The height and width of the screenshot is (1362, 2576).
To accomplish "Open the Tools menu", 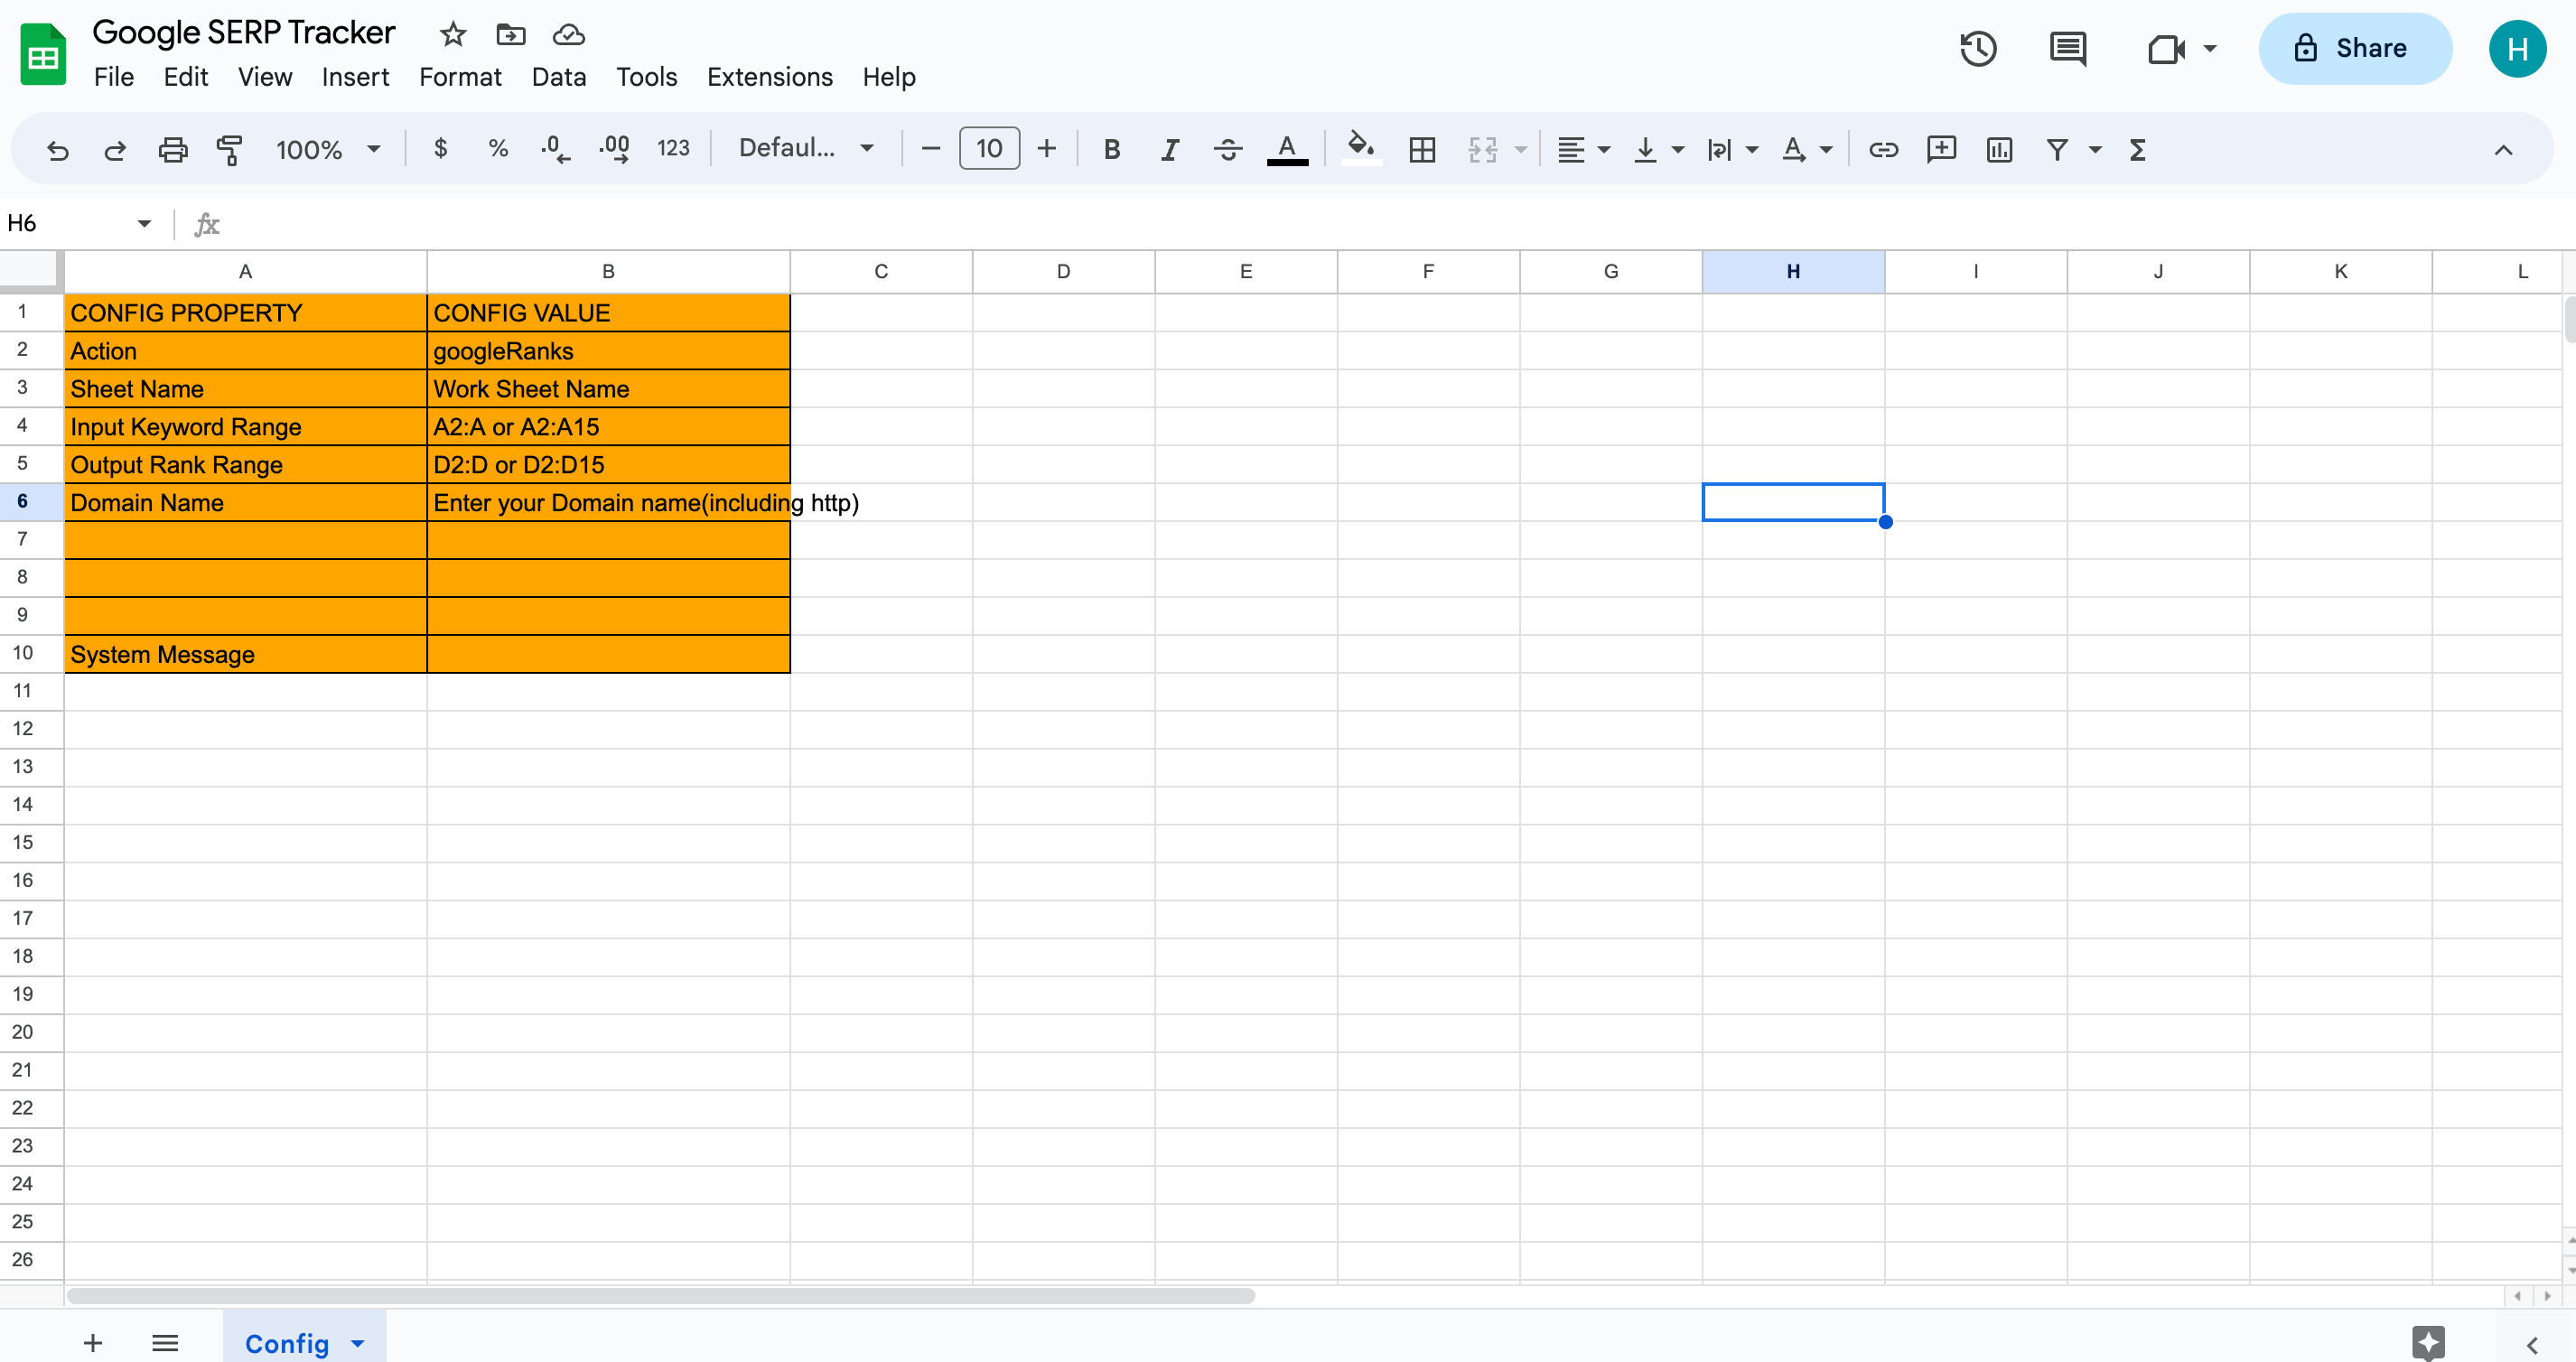I will (x=646, y=77).
